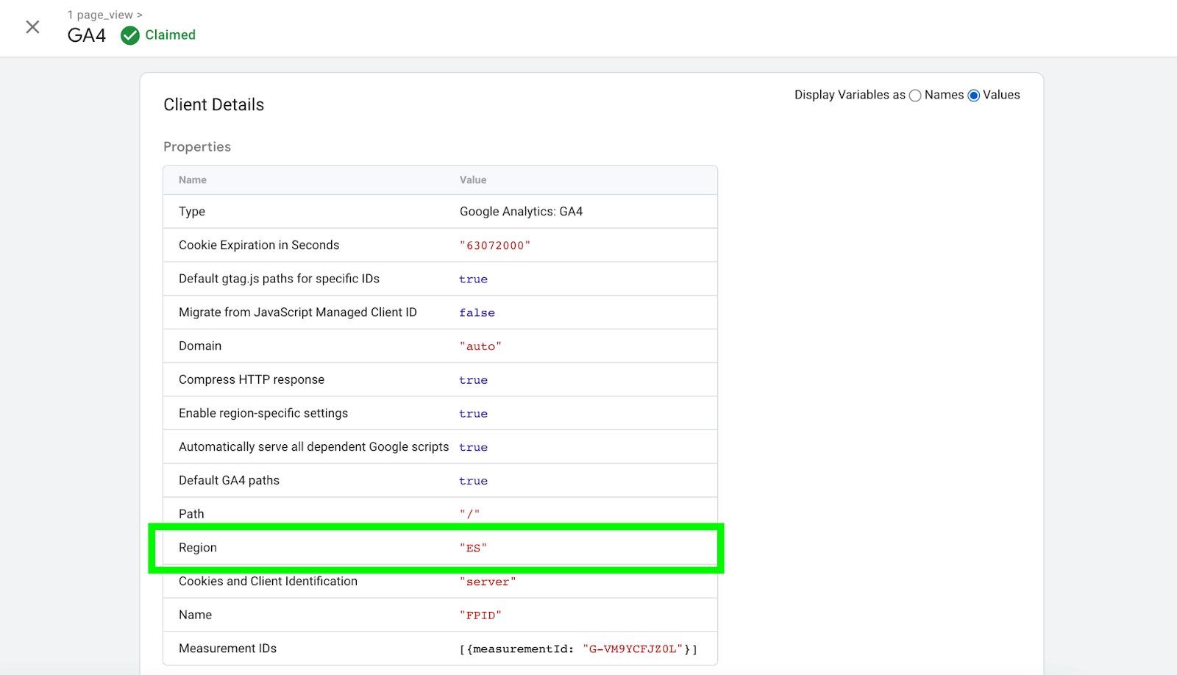Image resolution: width=1177 pixels, height=675 pixels.
Task: Click the Path row label
Action: (191, 514)
